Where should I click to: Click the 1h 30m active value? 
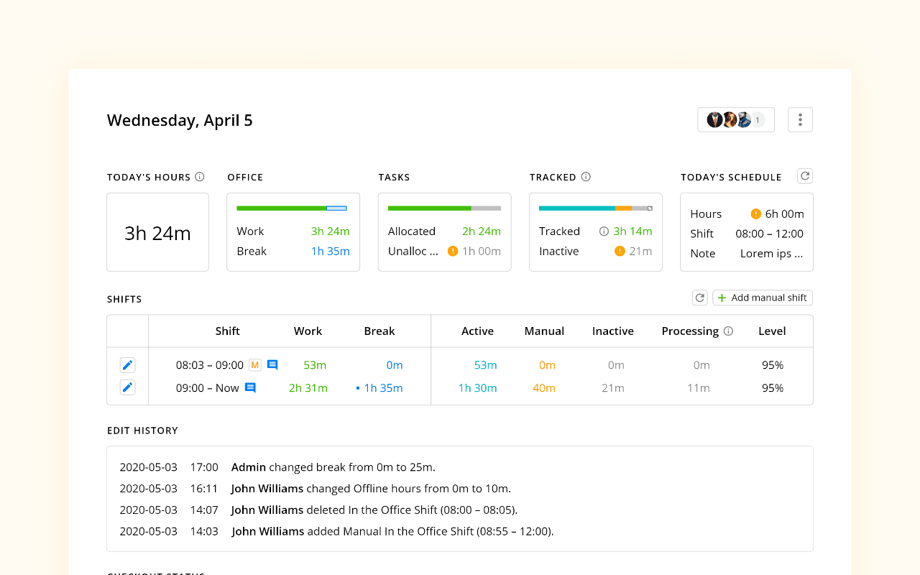477,388
